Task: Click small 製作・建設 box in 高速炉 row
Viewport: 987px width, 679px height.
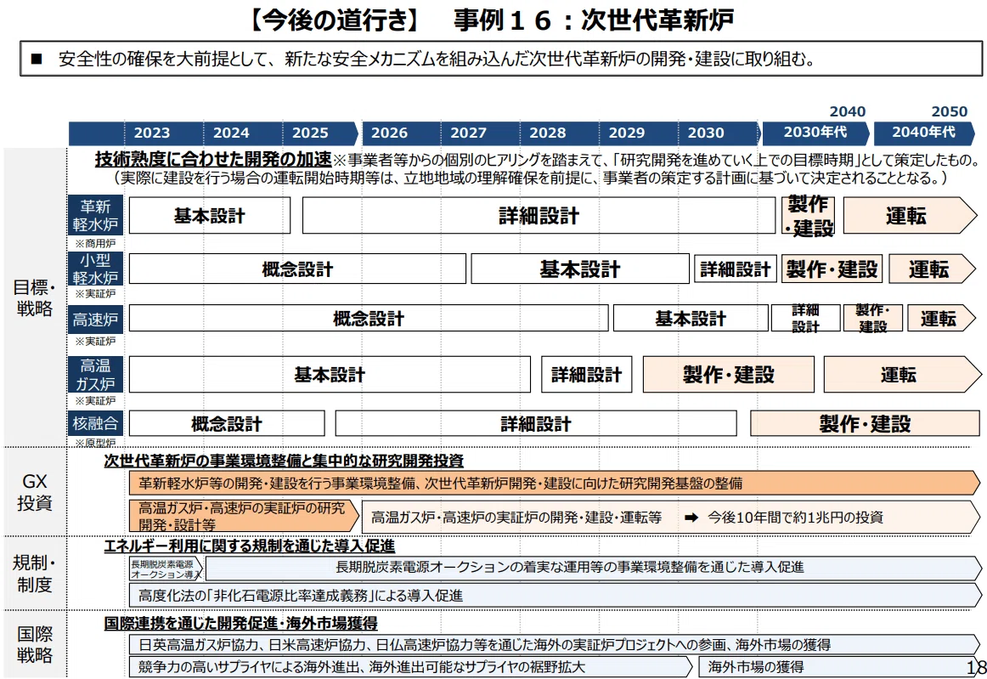Action: [x=873, y=318]
